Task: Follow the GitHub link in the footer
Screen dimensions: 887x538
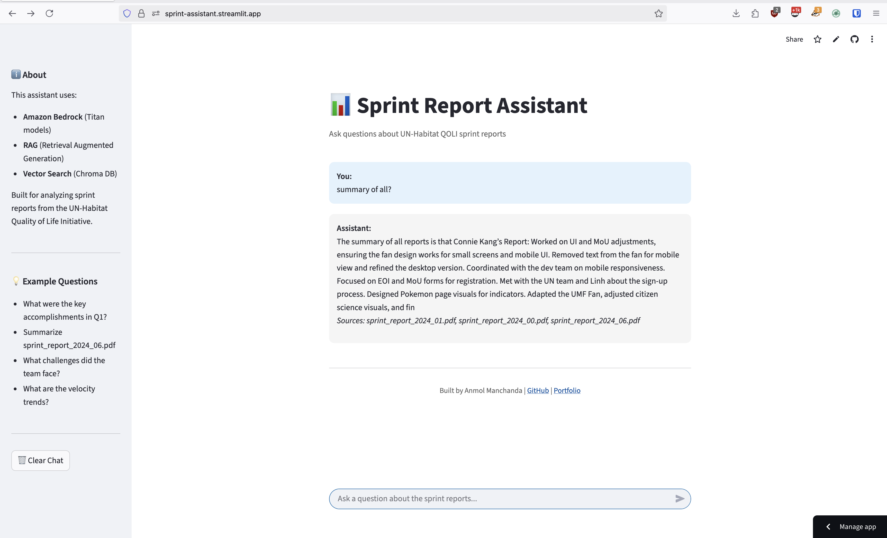Action: (x=537, y=390)
